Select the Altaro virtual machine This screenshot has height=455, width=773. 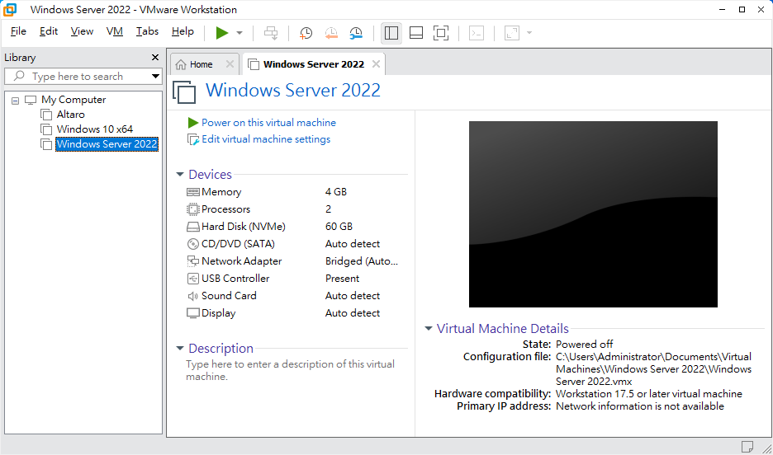coord(70,115)
